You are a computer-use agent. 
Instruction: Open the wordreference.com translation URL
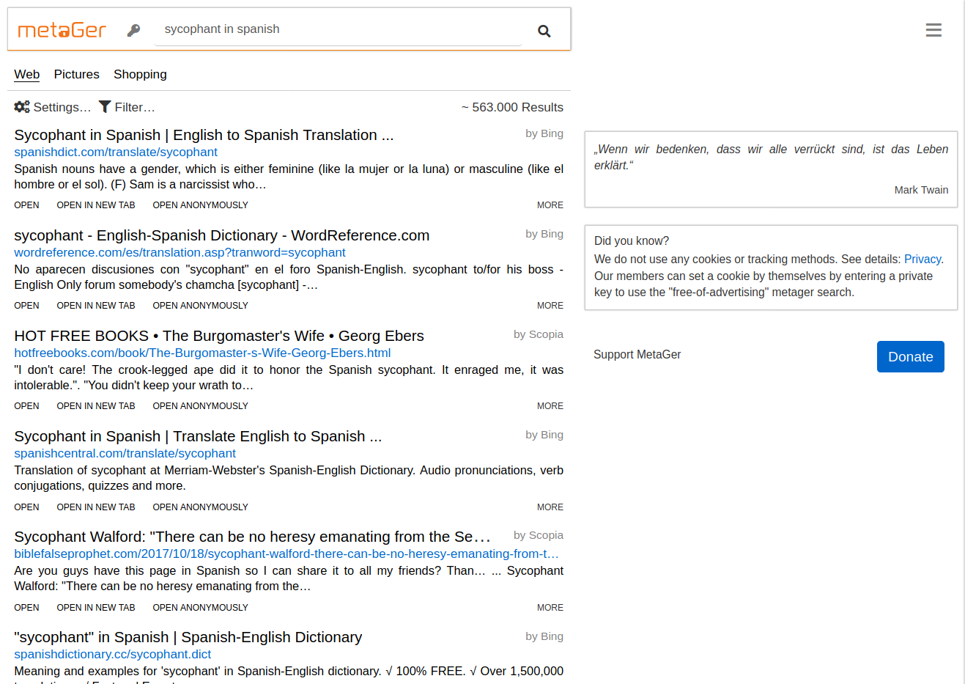coord(180,252)
